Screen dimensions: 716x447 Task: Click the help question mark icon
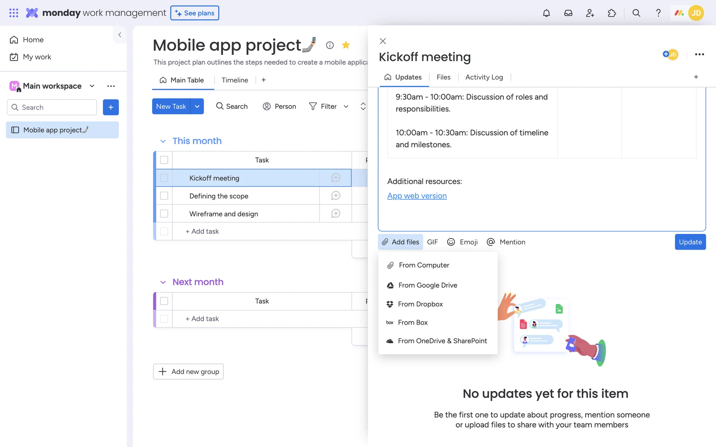(658, 13)
